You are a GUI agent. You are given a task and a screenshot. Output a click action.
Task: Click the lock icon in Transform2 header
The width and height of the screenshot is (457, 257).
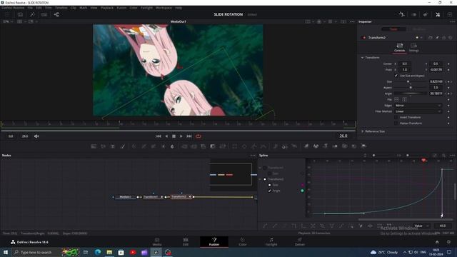[444, 38]
